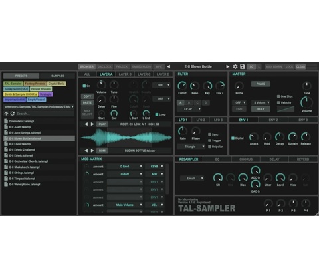The width and height of the screenshot is (319, 279).
Task: Go to next preset arrow beside preset name
Action: coord(227,66)
